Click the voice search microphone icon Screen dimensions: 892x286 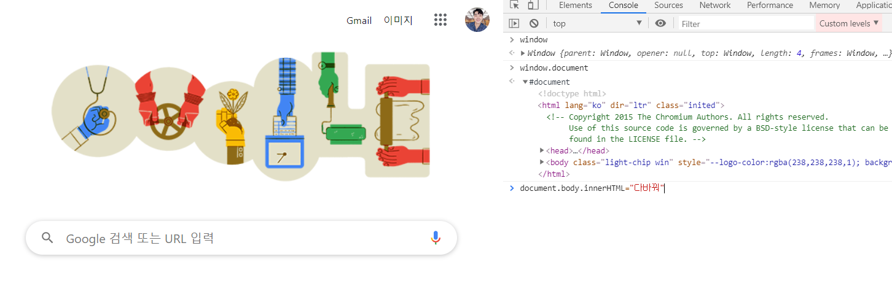[436, 238]
